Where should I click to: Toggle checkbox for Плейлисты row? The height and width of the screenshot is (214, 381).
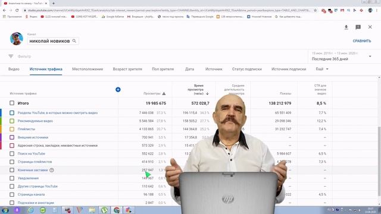12,129
